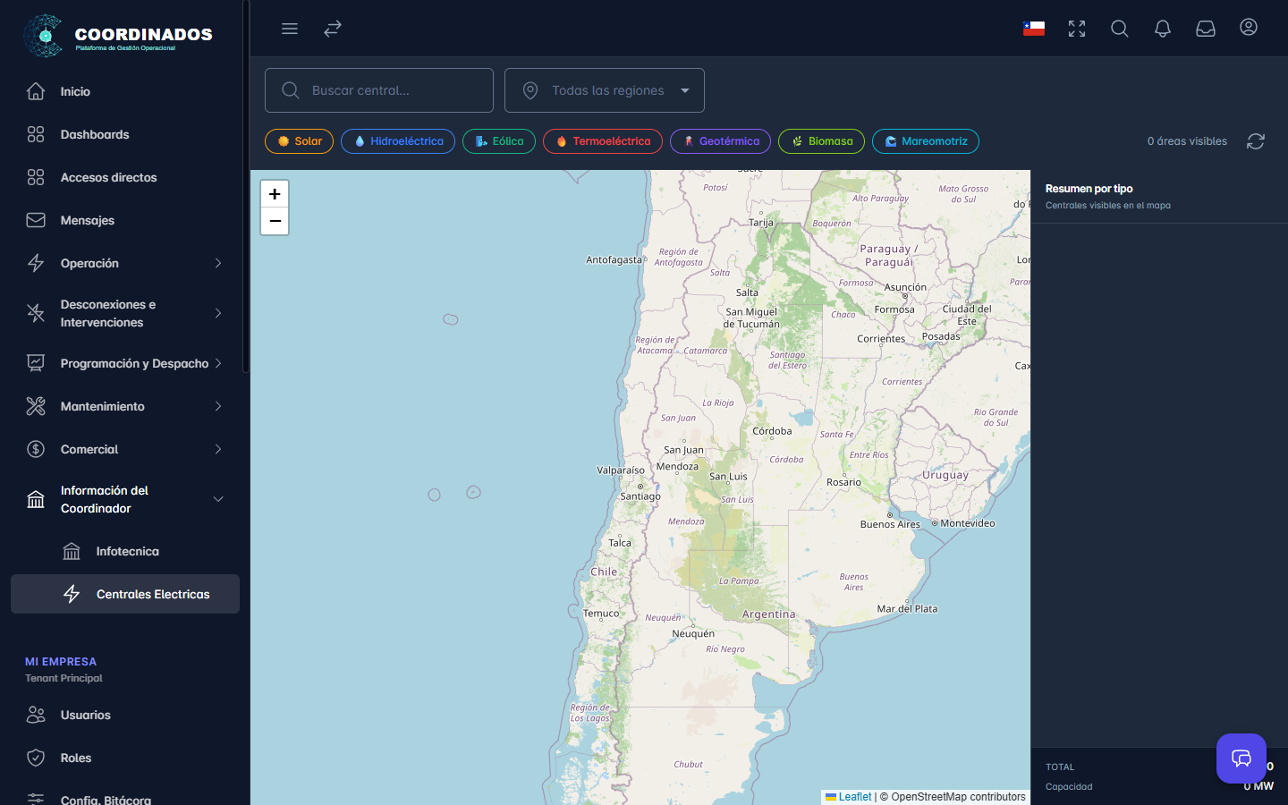Viewport: 1288px width, 805px height.
Task: Expand the Comercial menu
Action: [x=125, y=449]
